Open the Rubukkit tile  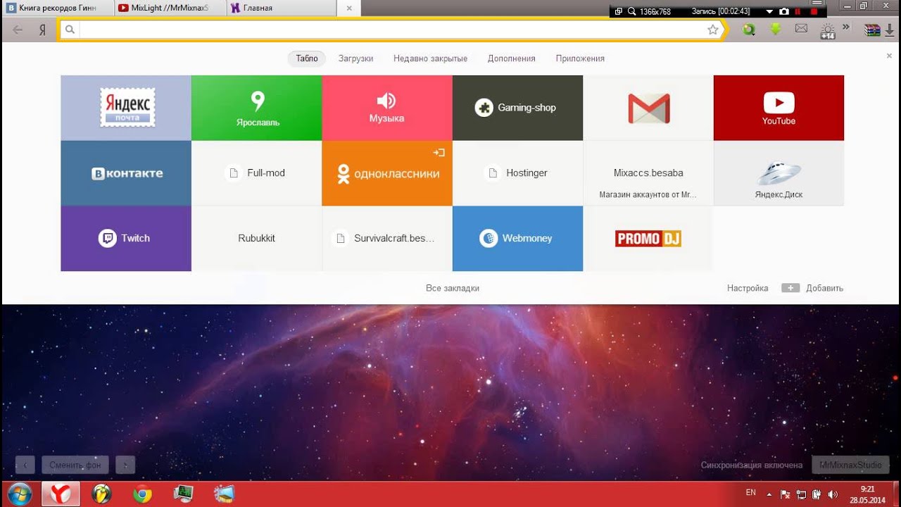[x=257, y=239]
